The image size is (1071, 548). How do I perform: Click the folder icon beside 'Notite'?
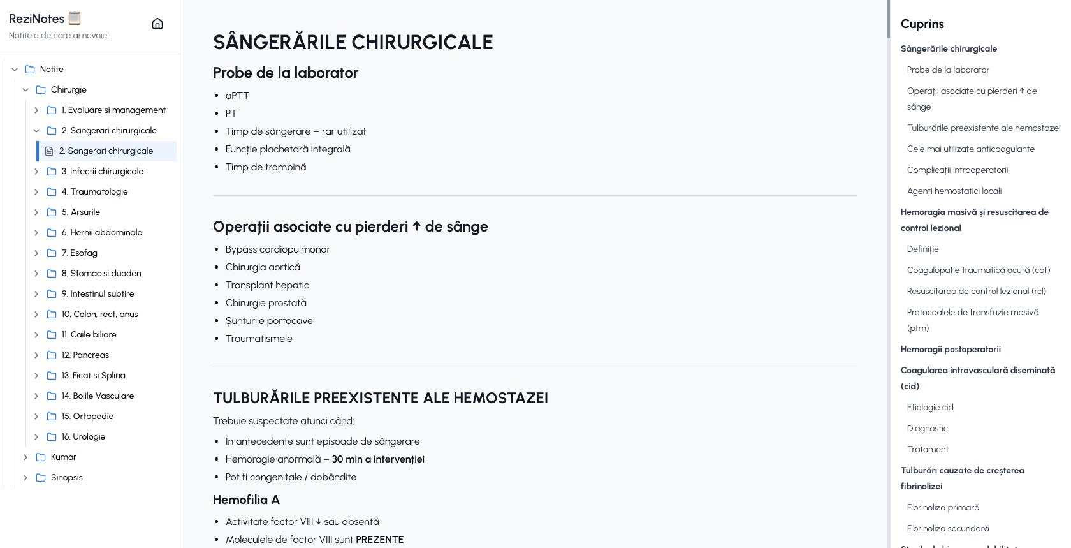pyautogui.click(x=31, y=69)
